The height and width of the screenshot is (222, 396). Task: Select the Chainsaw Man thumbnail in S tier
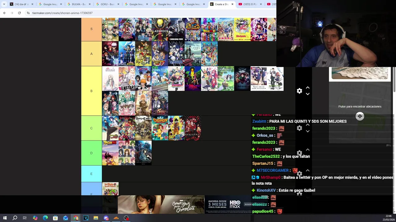(x=176, y=29)
